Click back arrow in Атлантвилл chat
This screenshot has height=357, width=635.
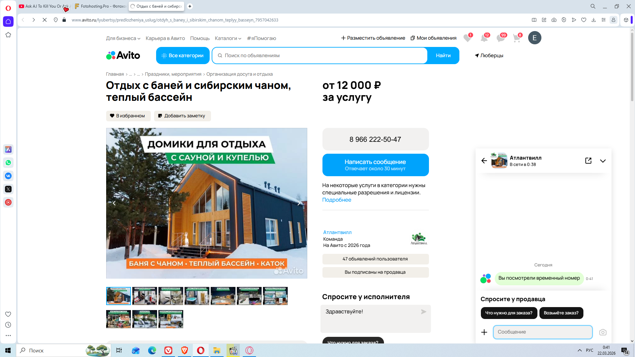click(484, 161)
